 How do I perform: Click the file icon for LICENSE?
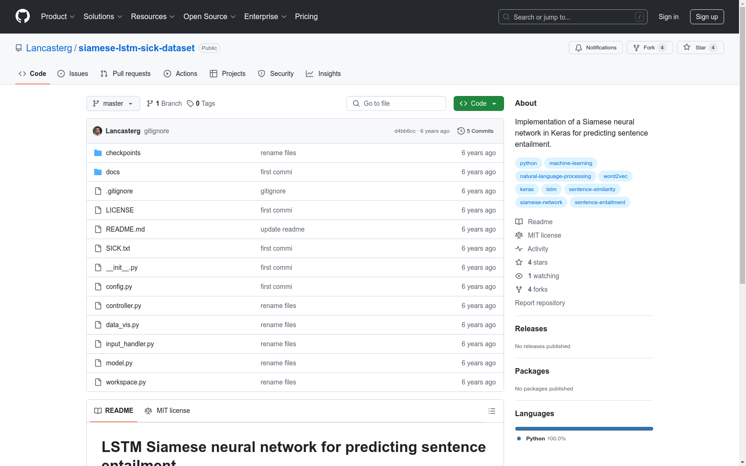click(x=98, y=210)
